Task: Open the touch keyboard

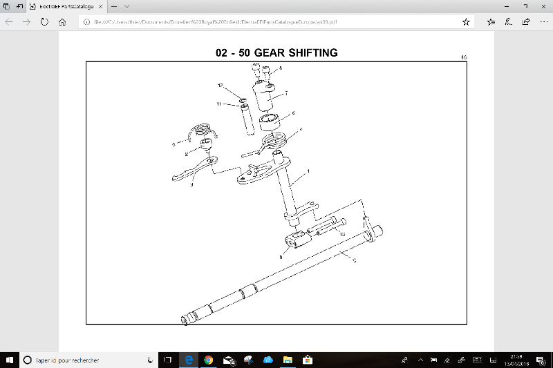Action: pyautogui.click(x=477, y=360)
